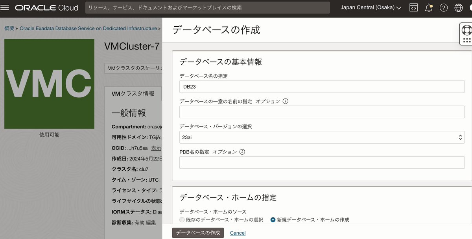The height and width of the screenshot is (239, 472).
Task: Click the クラスタ名: clu7 text
Action: [130, 169]
